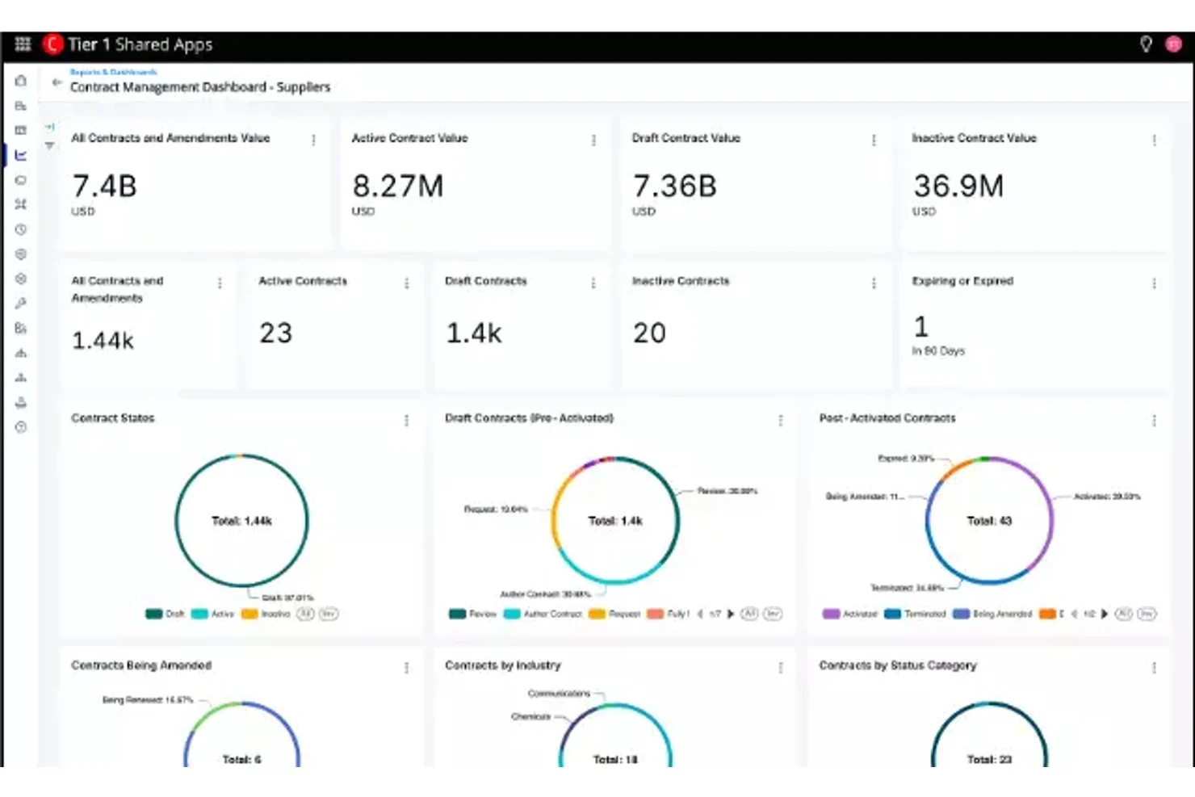Toggle the Author Contract legend series
This screenshot has width=1195, height=797.
click(x=543, y=614)
